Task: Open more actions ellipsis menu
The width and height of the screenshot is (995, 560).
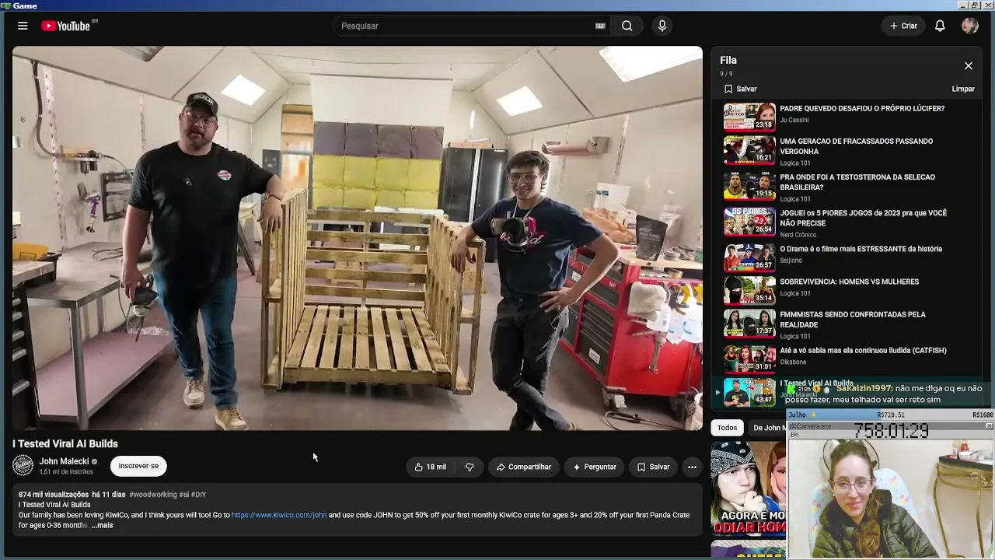Action: (x=692, y=467)
